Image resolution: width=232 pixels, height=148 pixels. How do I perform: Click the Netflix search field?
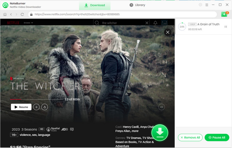coord(121,23)
